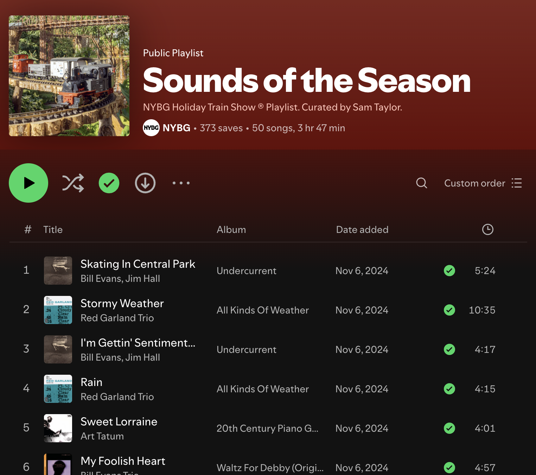The width and height of the screenshot is (536, 475).
Task: Sort tracks by the Title column header
Action: 53,230
